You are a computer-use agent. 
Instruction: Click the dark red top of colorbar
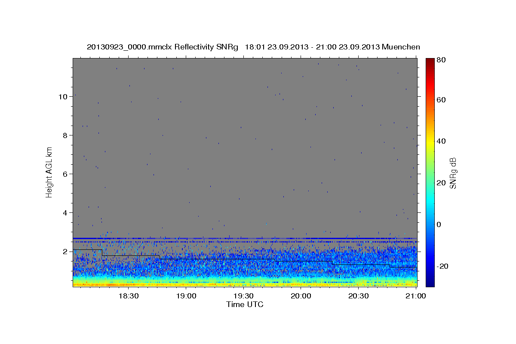(430, 62)
